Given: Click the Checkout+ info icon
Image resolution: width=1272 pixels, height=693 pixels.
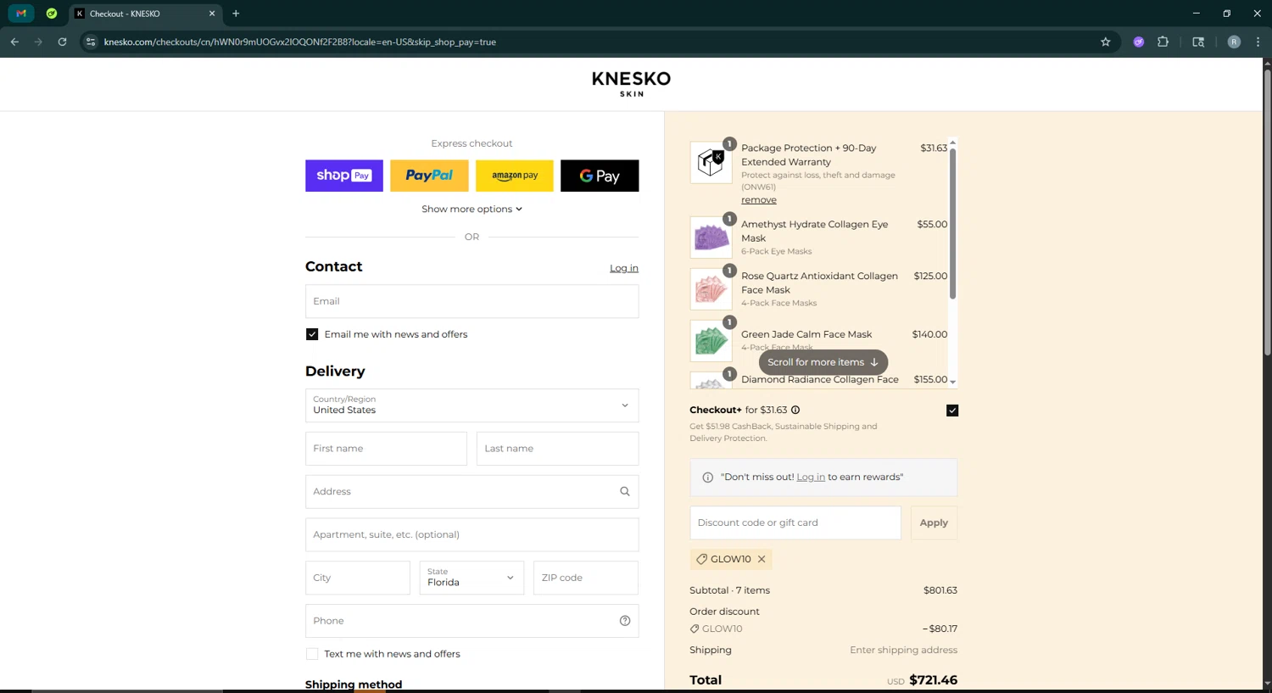Looking at the screenshot, I should point(795,411).
